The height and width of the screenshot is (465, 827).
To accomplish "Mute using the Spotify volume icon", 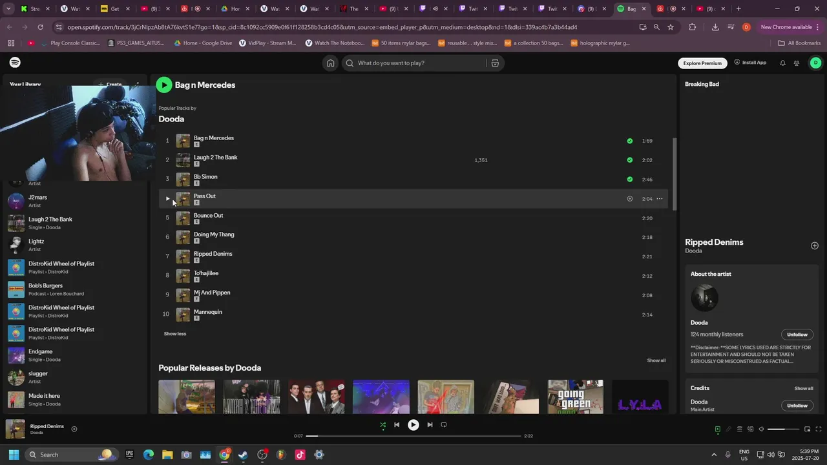I will coord(761,429).
